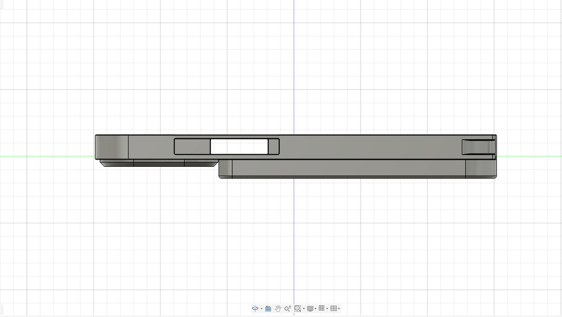The width and height of the screenshot is (562, 317).
Task: Select the Pan tool
Action: pos(278,308)
